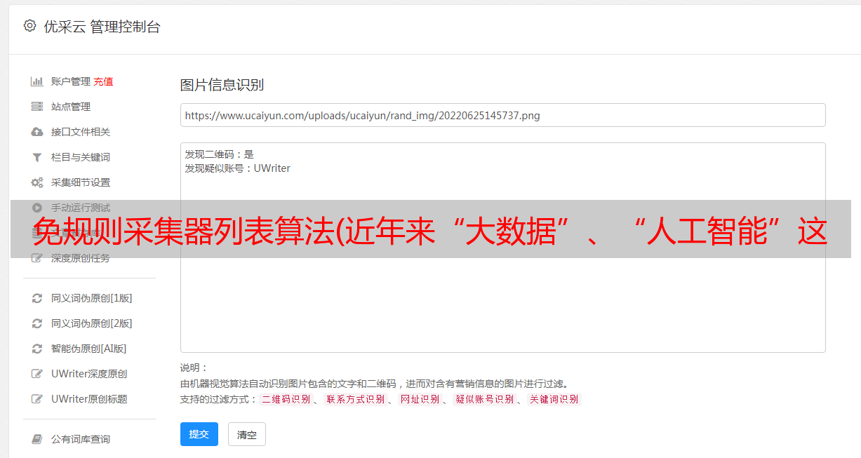Click the image URL input field

tap(502, 115)
